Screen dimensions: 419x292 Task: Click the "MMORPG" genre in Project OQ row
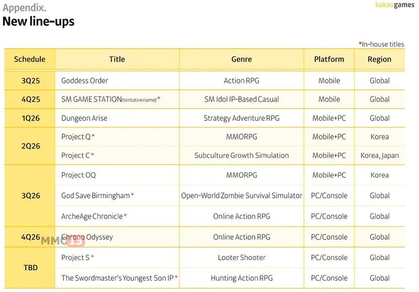pos(242,175)
